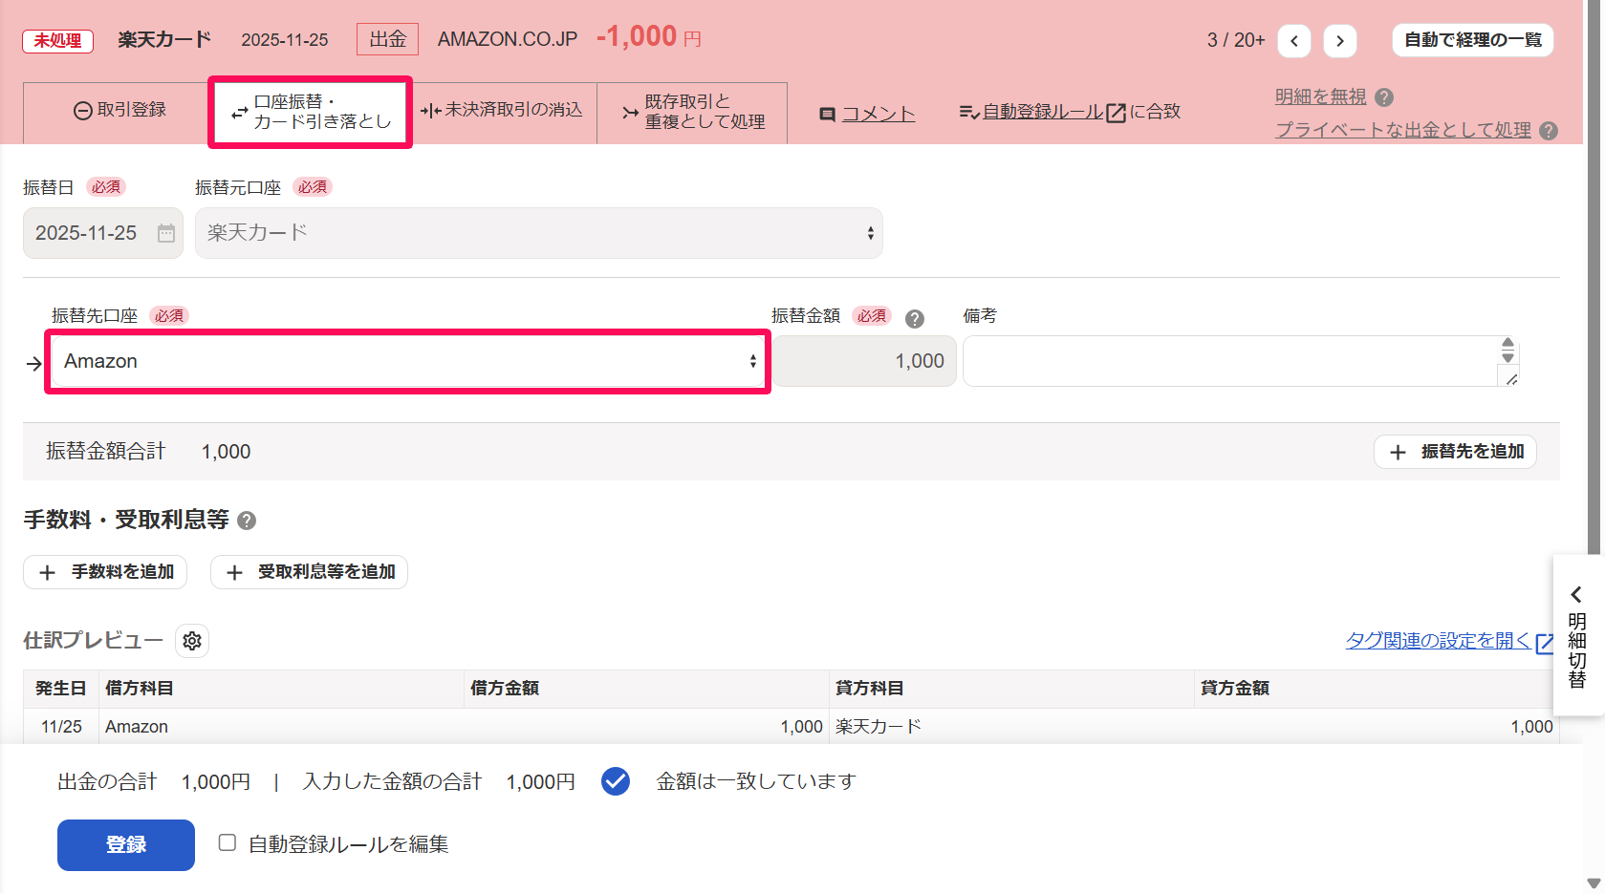Open calendar icon in 振替日 field
Image resolution: width=1605 pixels, height=894 pixels.
pyautogui.click(x=166, y=233)
